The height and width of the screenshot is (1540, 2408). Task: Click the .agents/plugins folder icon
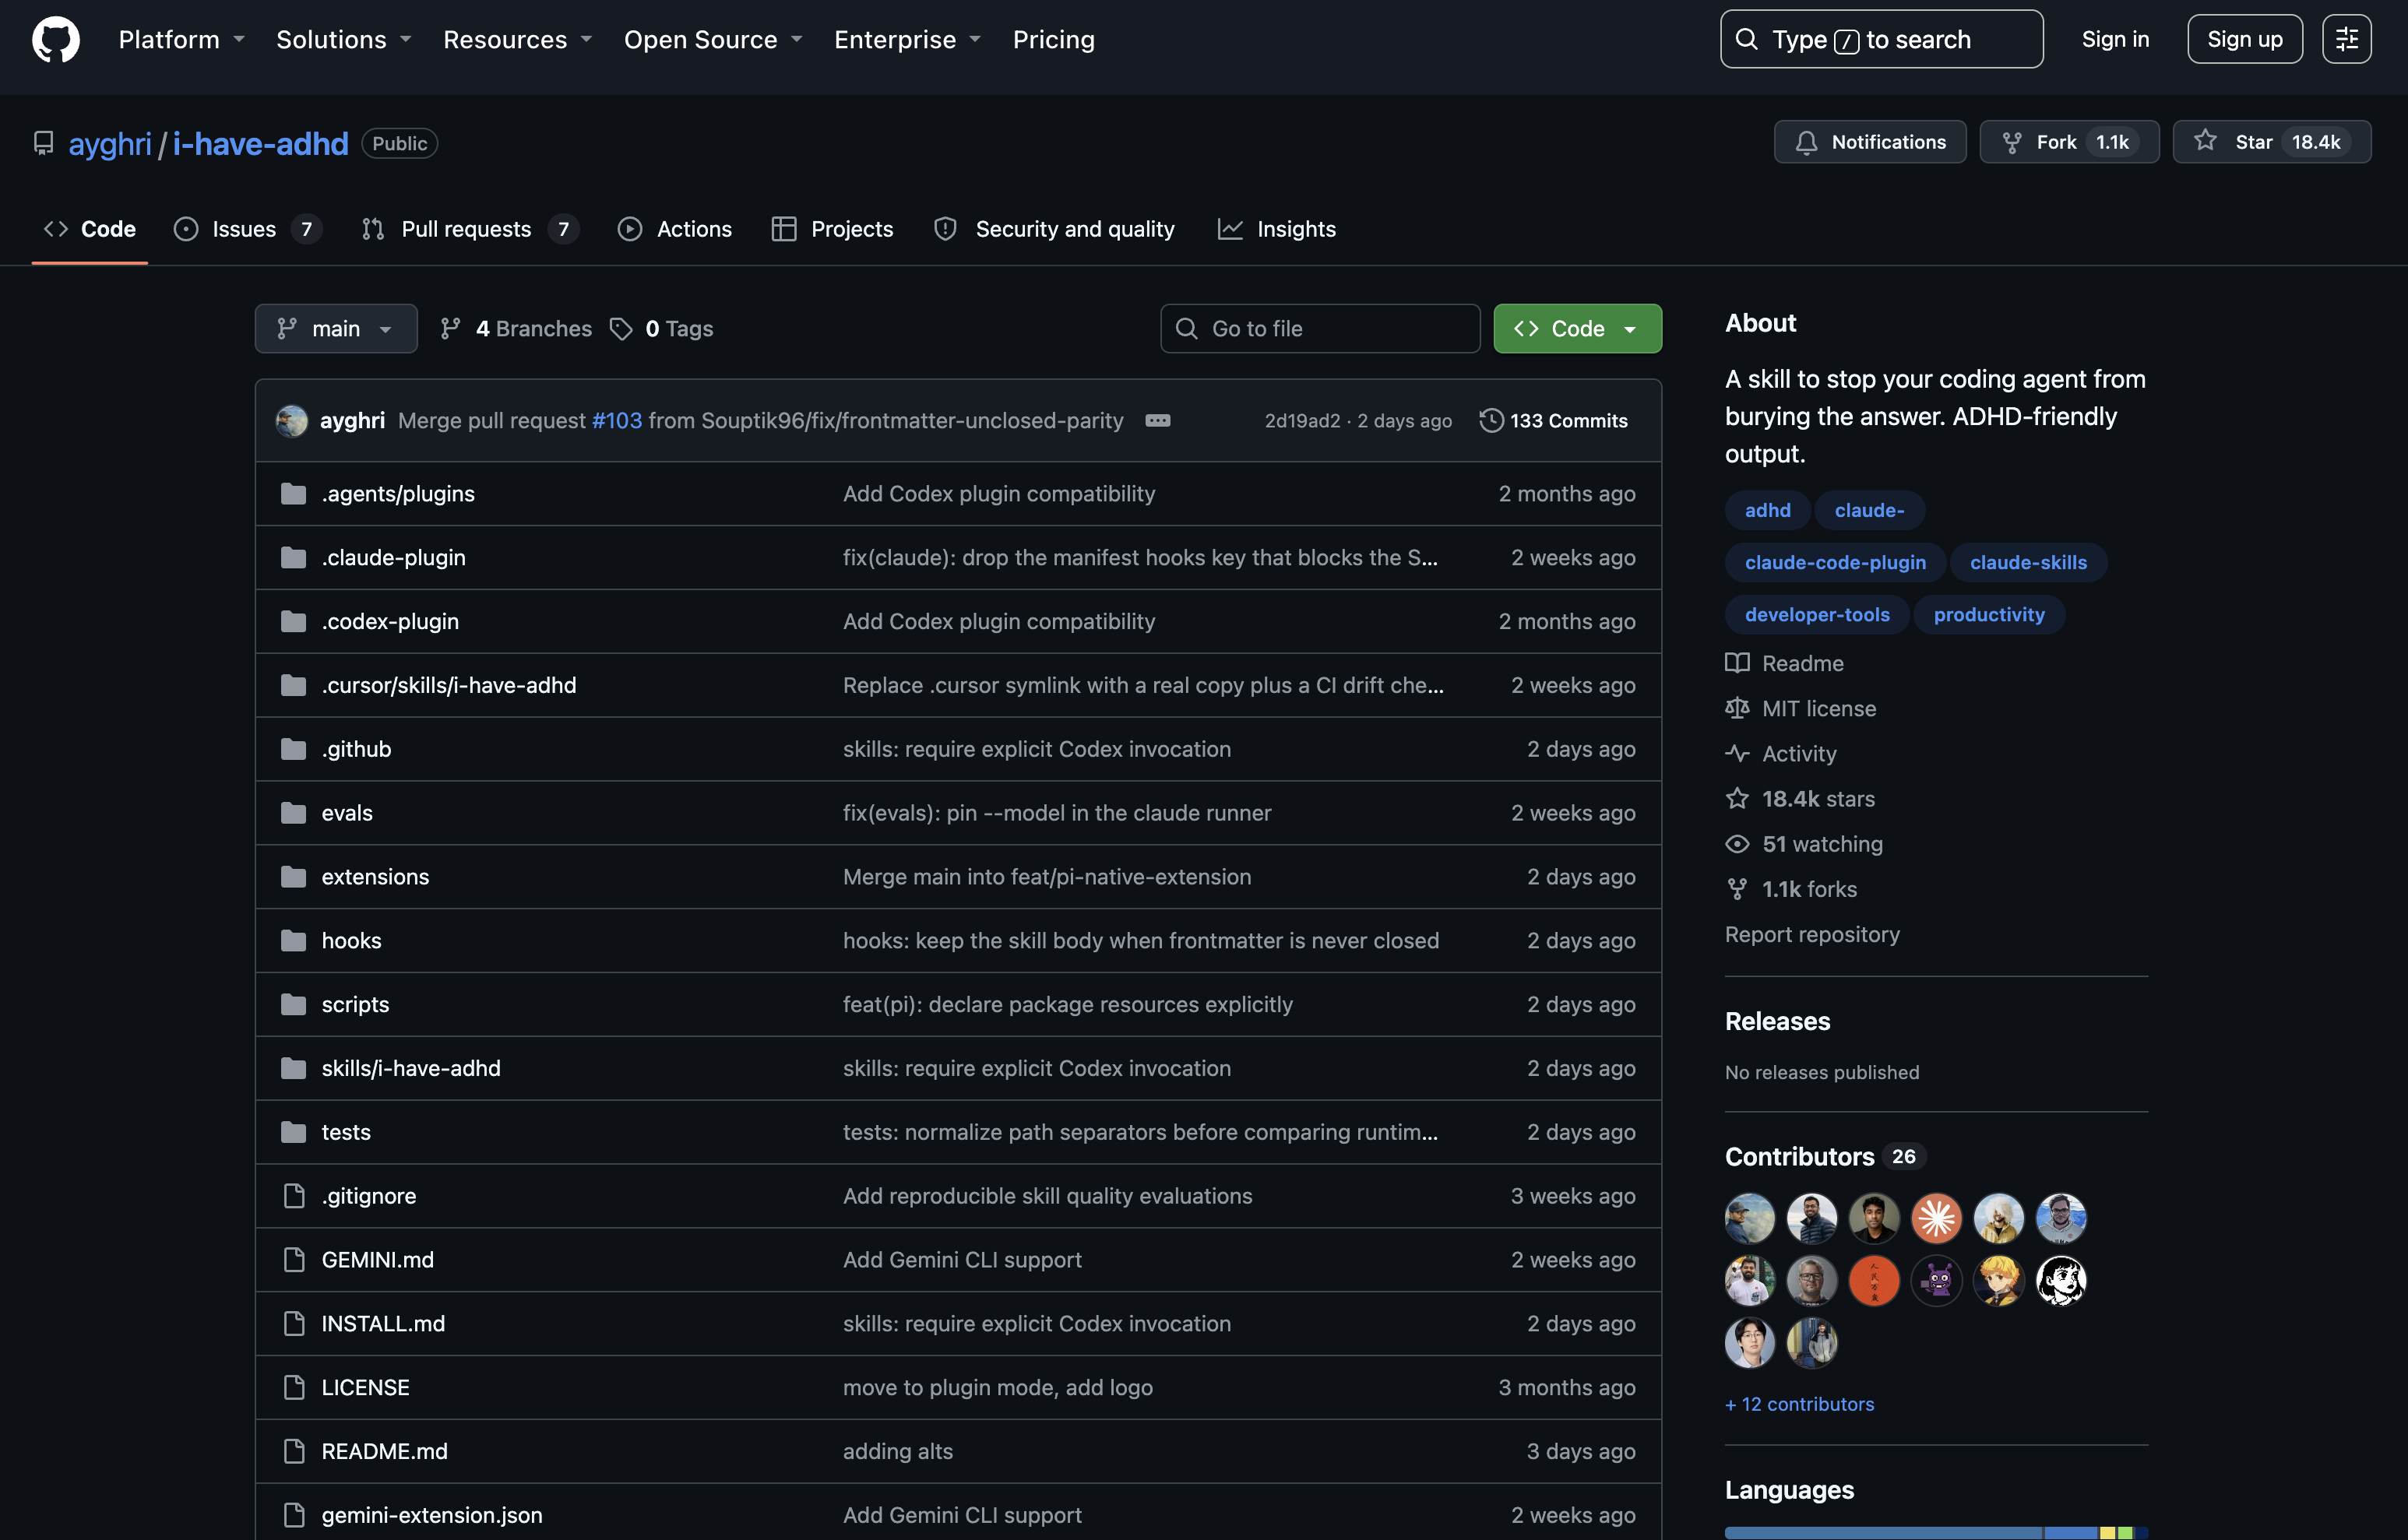[x=293, y=494]
